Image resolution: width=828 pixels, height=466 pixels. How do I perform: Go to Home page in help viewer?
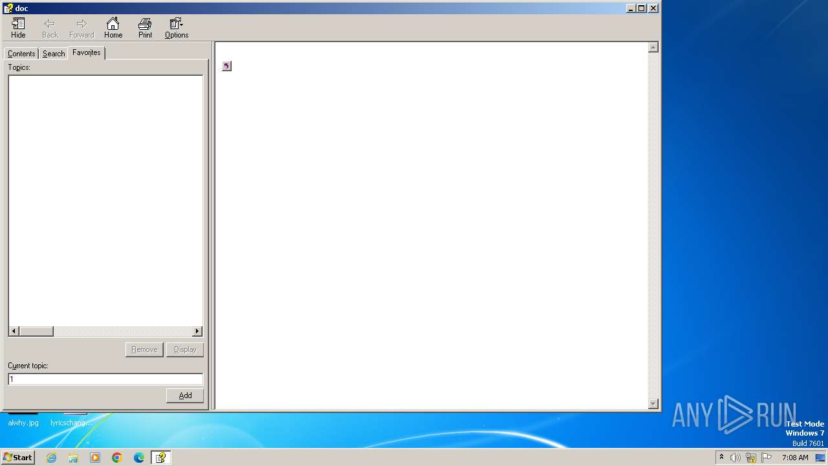[113, 28]
